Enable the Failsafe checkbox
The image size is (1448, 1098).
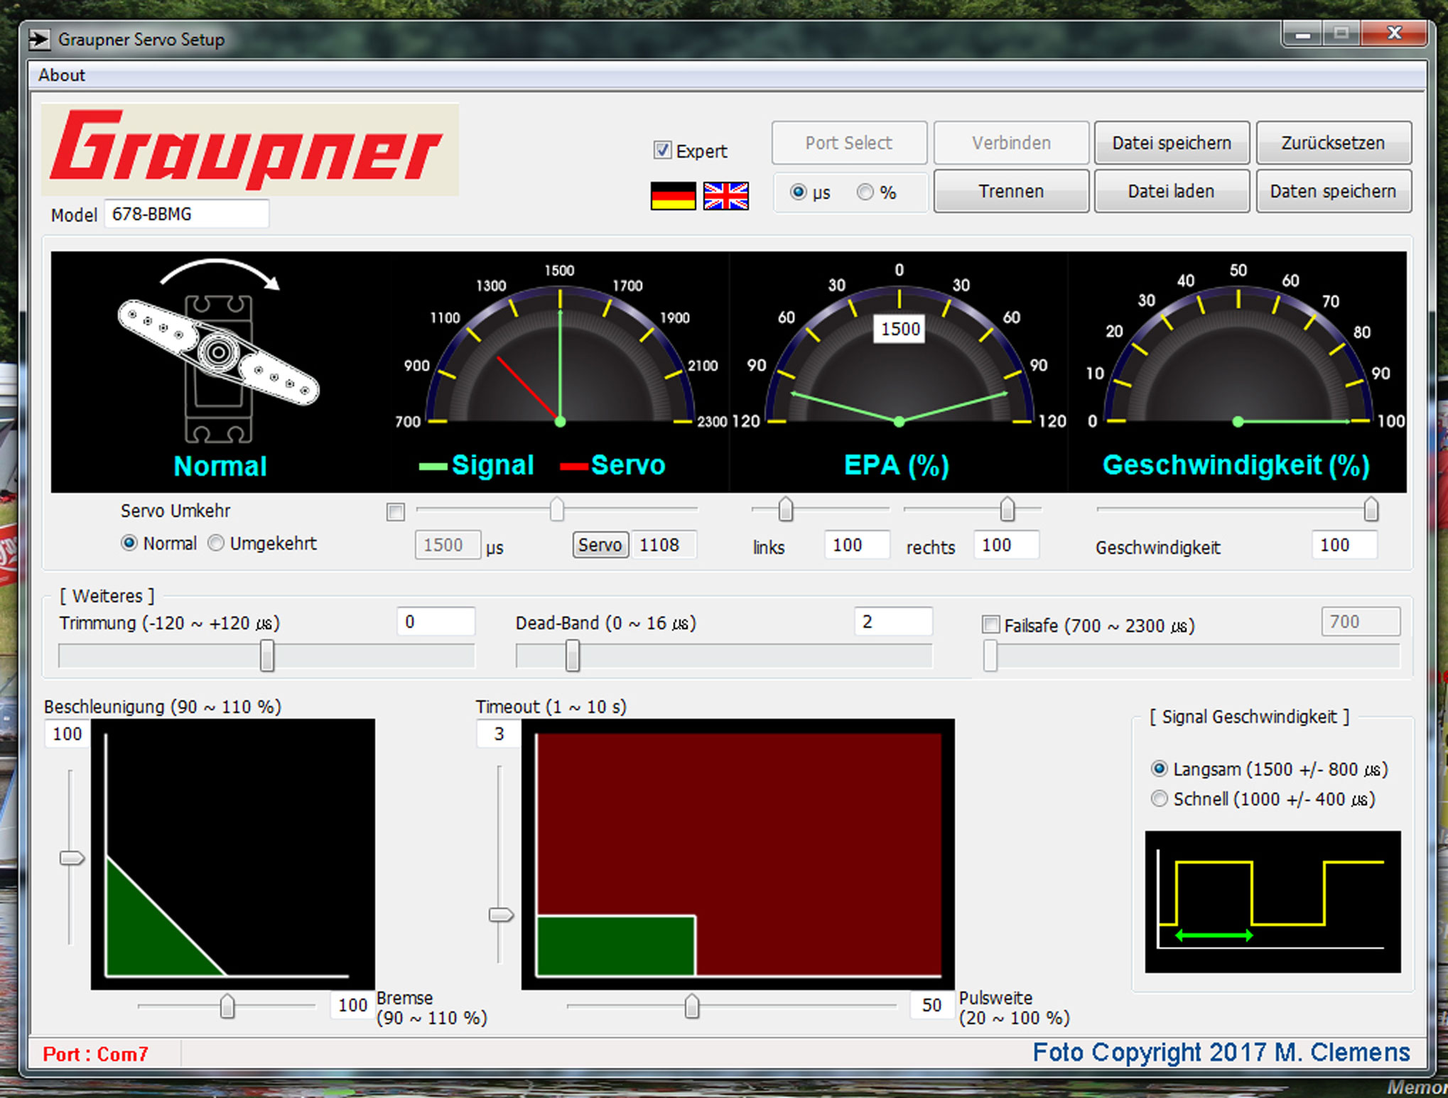(990, 625)
